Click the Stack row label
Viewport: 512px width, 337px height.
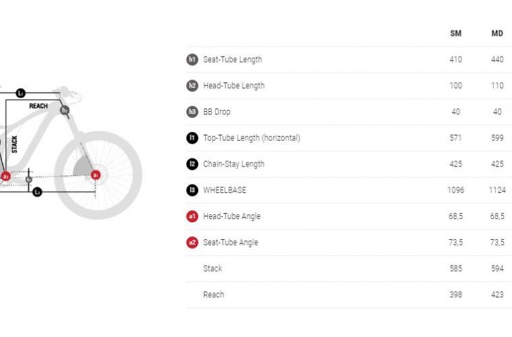212,268
